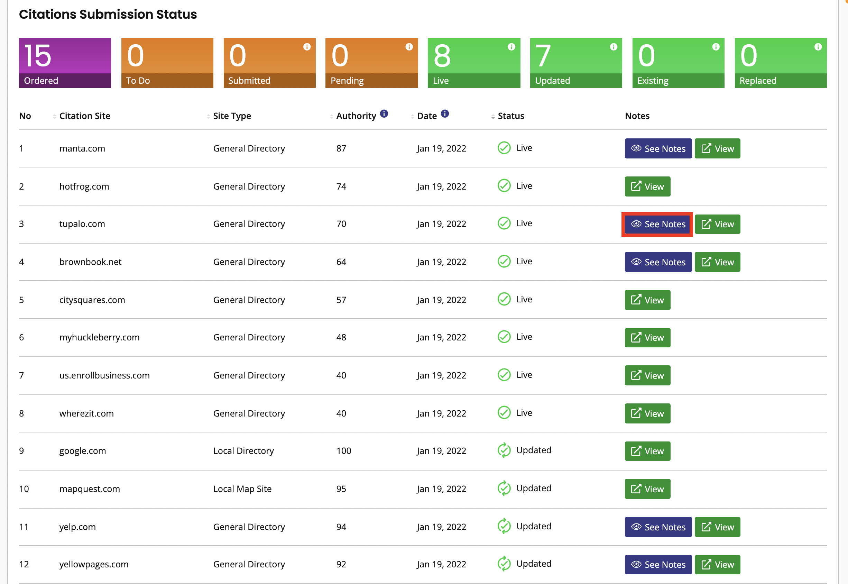Open See Notes for manta.com

658,148
